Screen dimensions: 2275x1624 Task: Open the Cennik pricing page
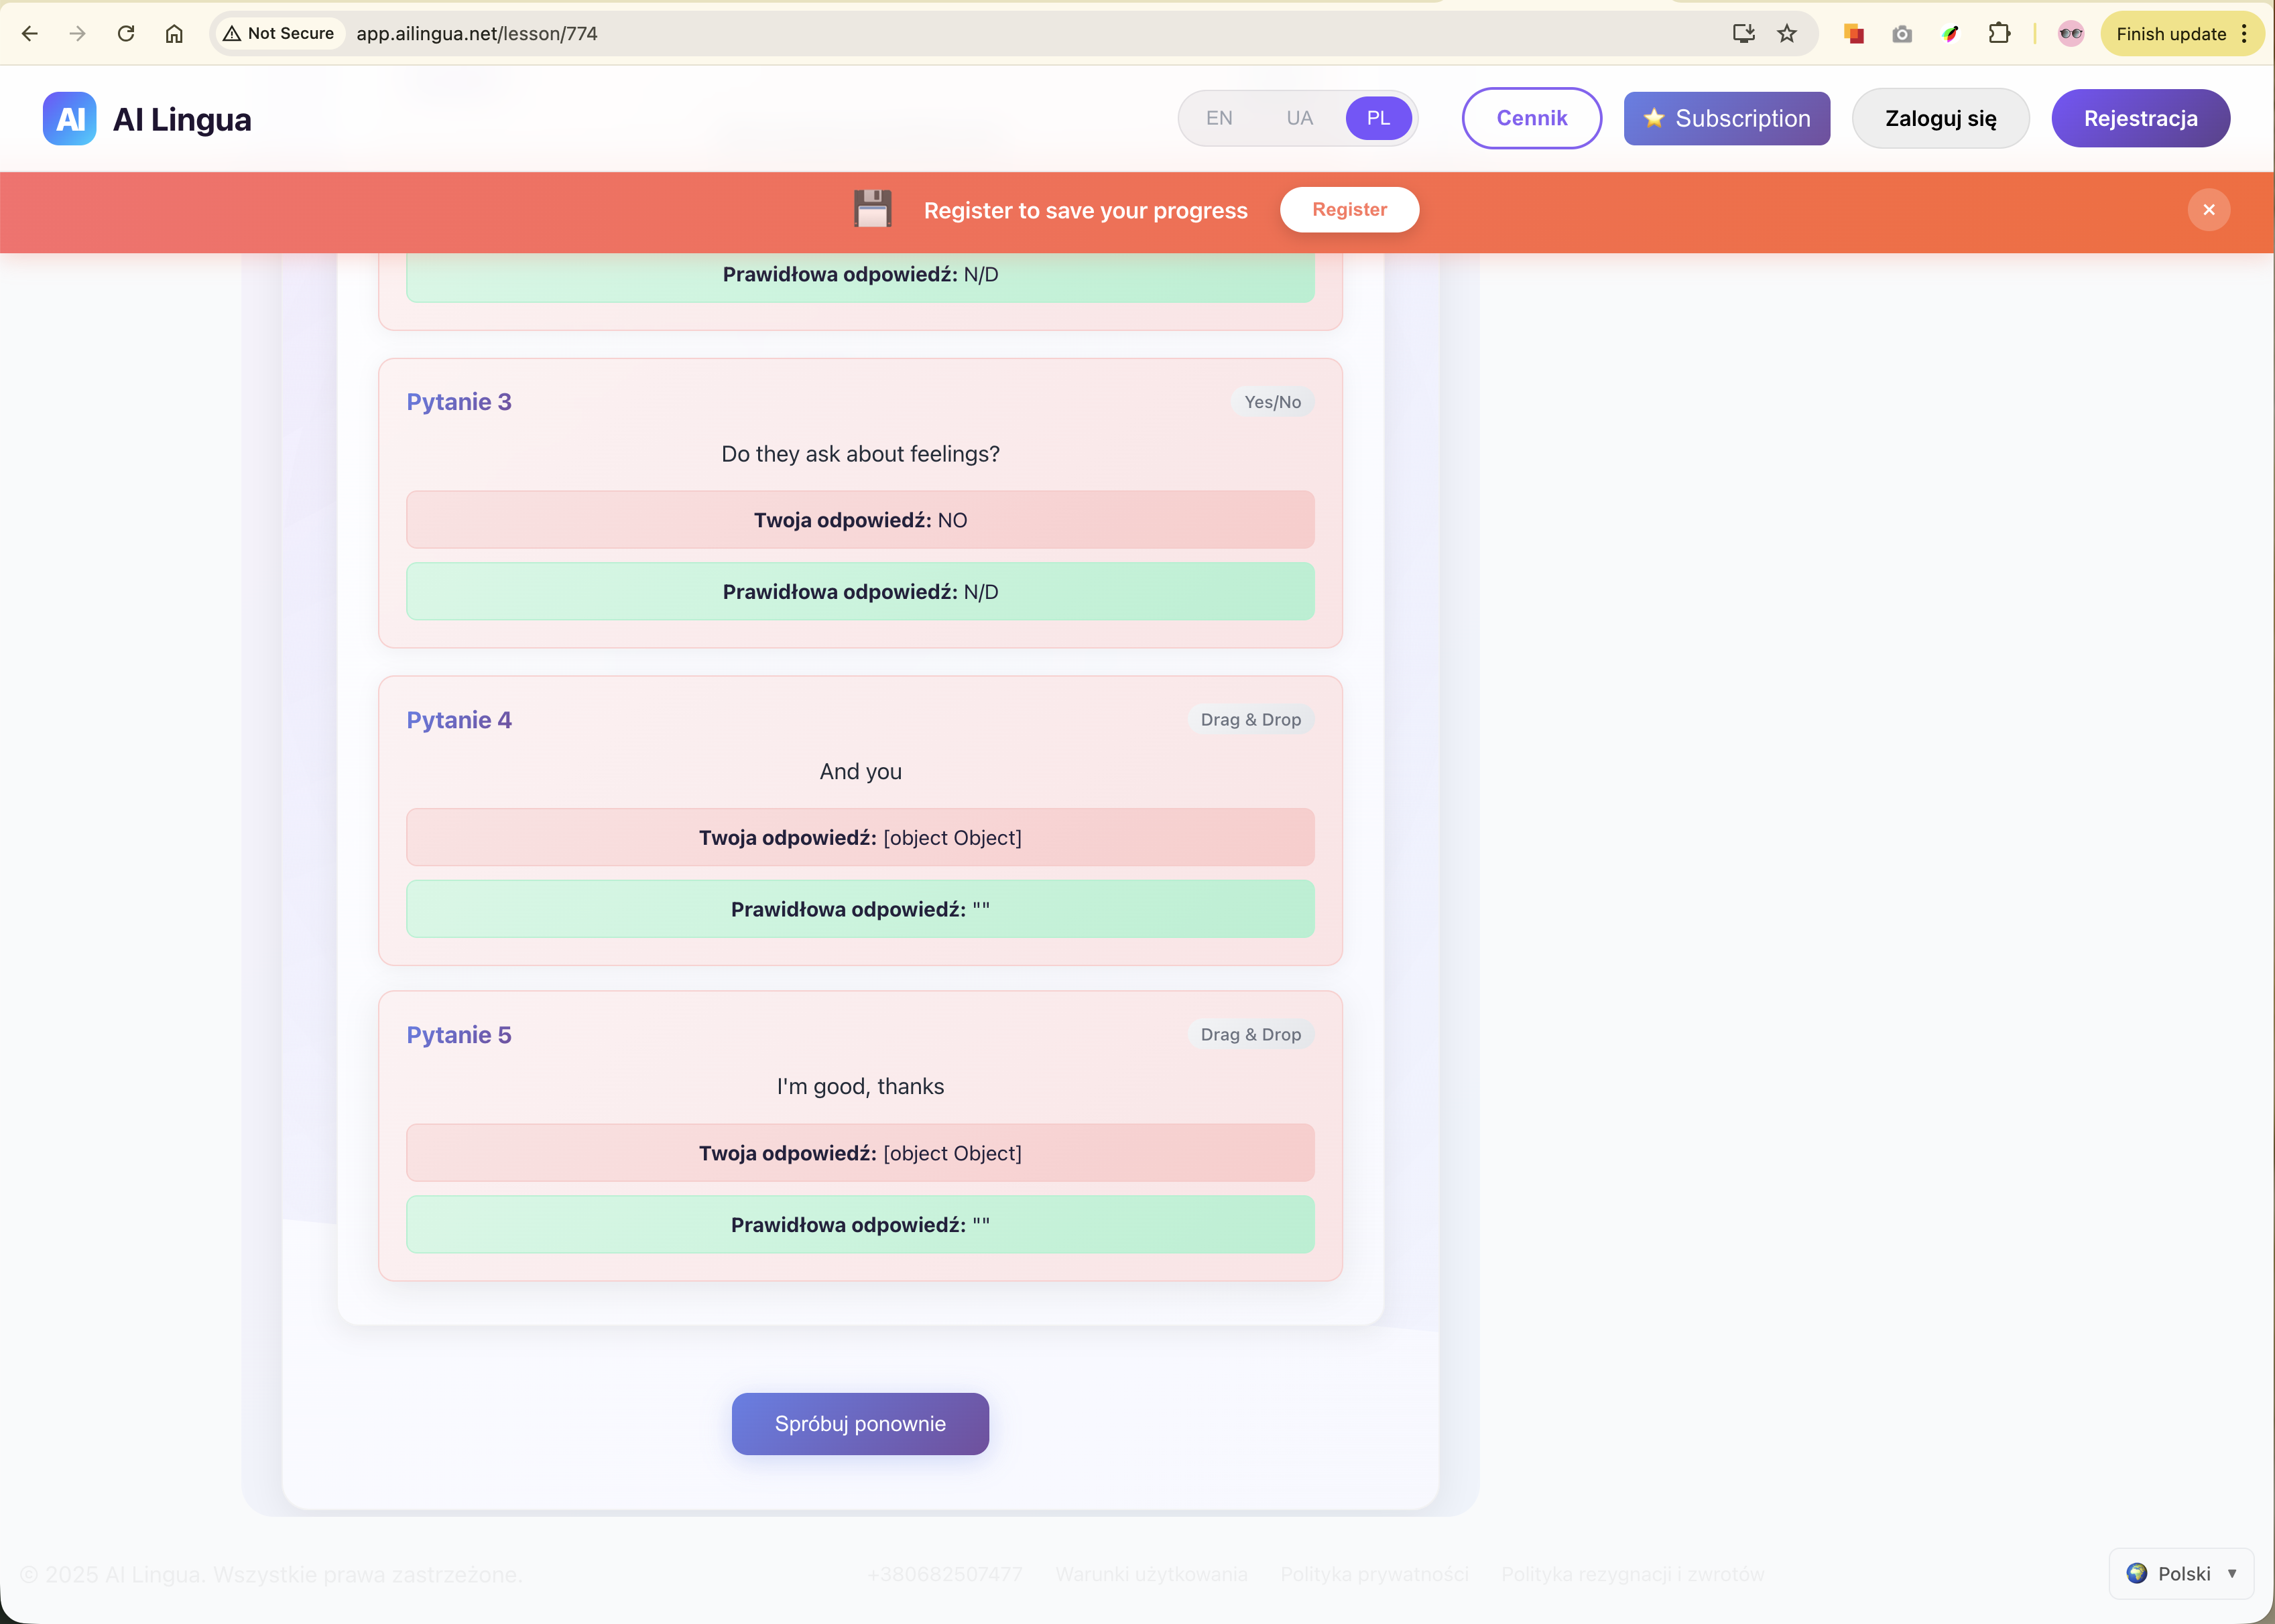pyautogui.click(x=1531, y=118)
